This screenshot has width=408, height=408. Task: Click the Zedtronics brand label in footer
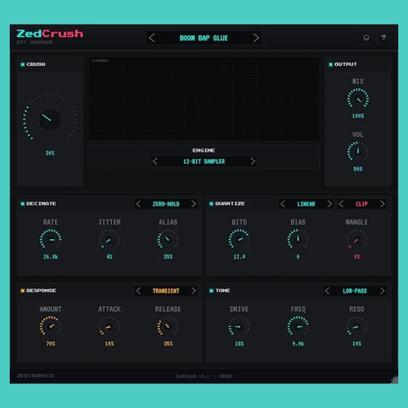point(35,375)
